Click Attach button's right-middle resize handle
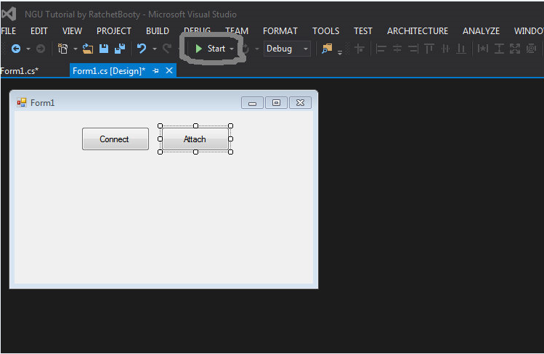544x354 pixels. tap(231, 139)
